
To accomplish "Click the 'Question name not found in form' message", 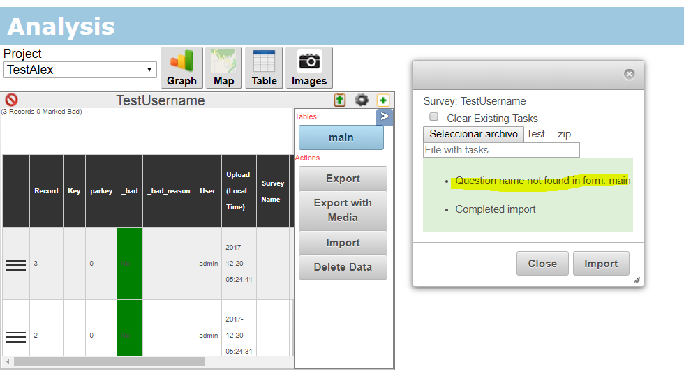I will tap(543, 181).
